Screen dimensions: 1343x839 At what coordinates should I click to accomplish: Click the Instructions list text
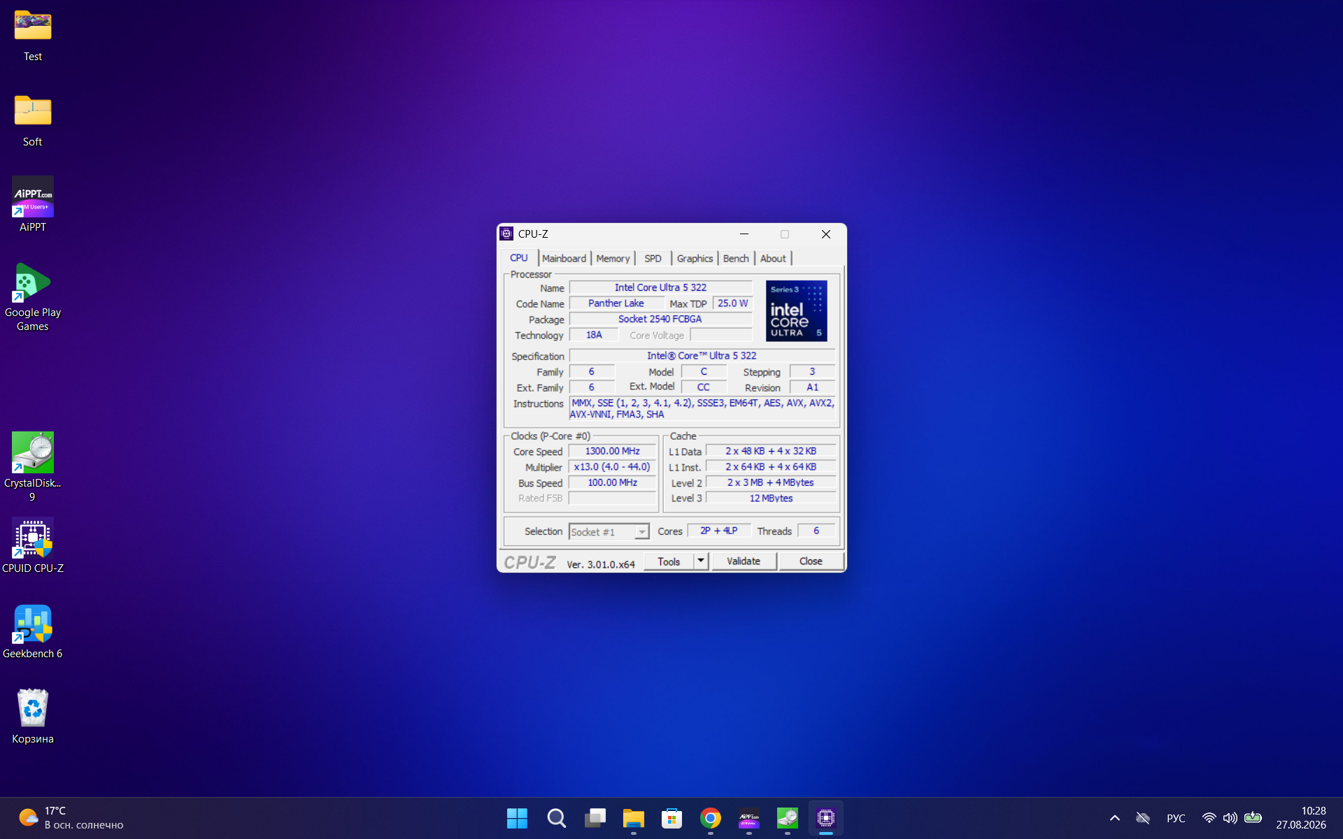pos(702,408)
